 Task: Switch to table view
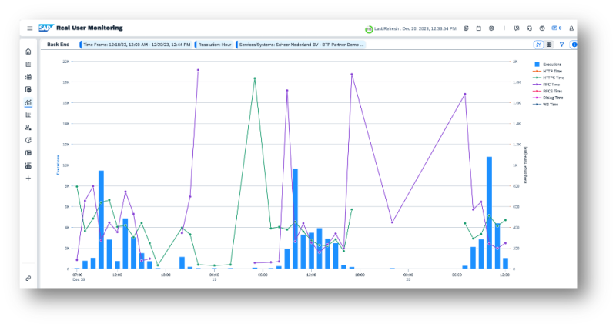[549, 45]
